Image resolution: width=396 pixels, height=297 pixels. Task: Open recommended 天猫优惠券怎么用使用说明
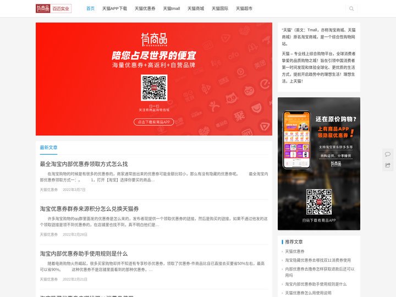pos(308,293)
